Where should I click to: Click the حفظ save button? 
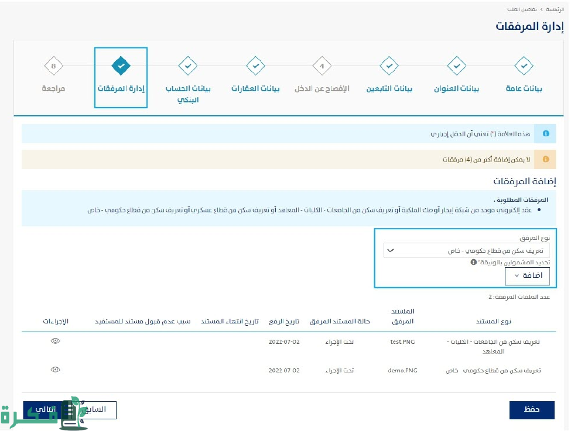pos(532,410)
